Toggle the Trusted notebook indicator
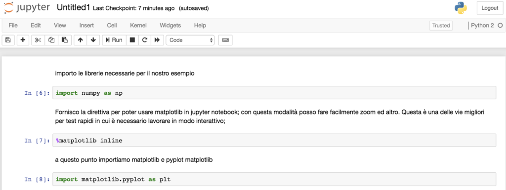506x190 pixels. (x=441, y=26)
